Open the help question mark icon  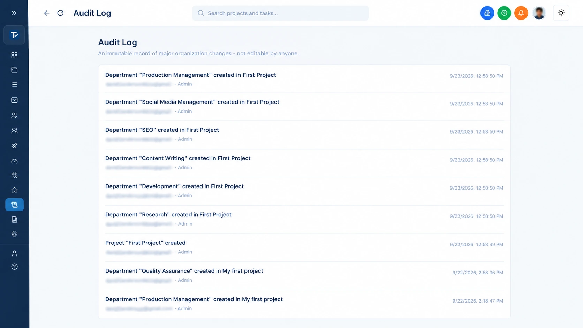(14, 267)
